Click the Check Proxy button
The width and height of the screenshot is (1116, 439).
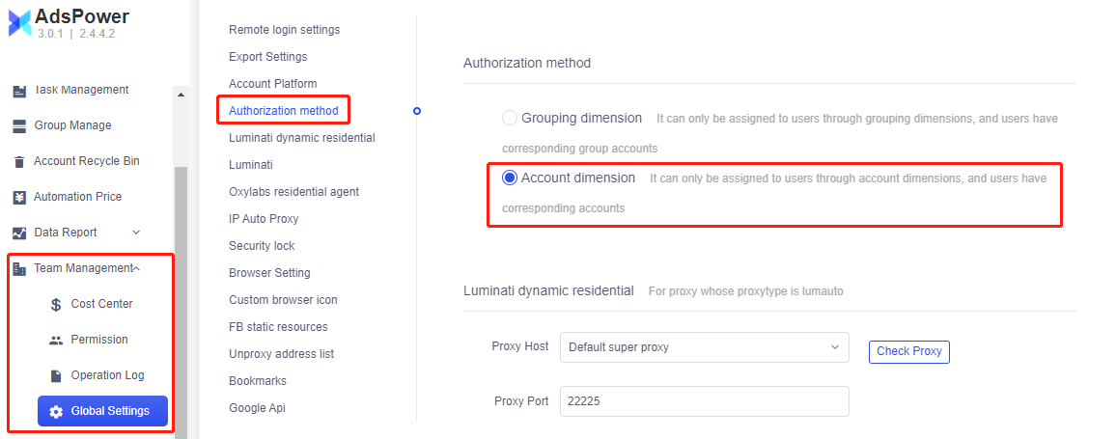[x=908, y=351]
